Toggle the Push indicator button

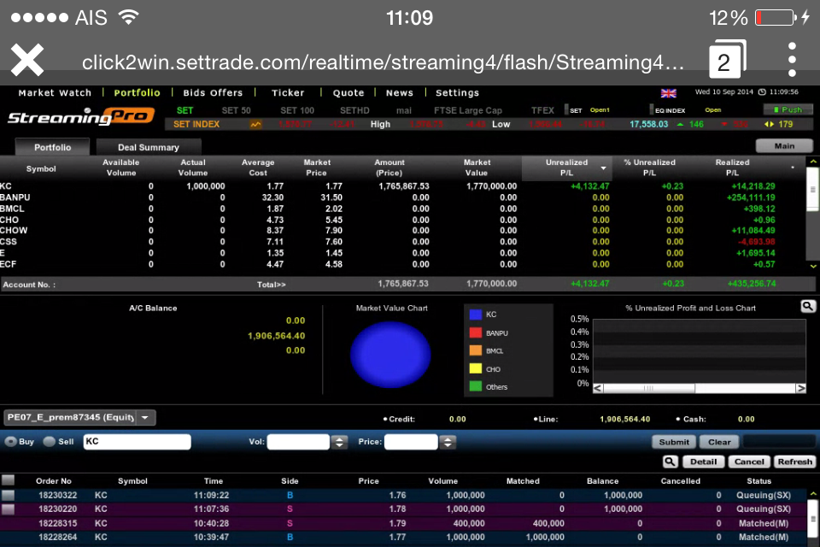coord(788,109)
